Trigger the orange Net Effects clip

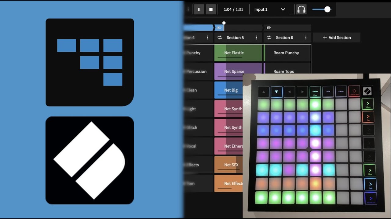coord(228,183)
